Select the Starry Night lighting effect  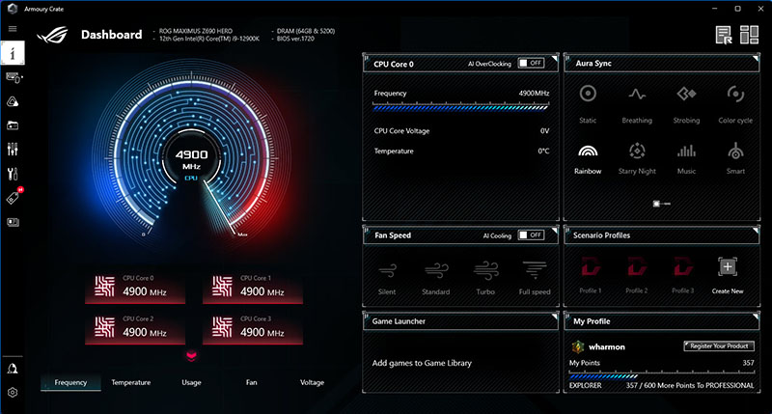point(637,159)
